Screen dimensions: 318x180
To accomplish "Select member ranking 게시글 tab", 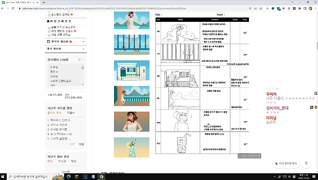I will click(62, 161).
